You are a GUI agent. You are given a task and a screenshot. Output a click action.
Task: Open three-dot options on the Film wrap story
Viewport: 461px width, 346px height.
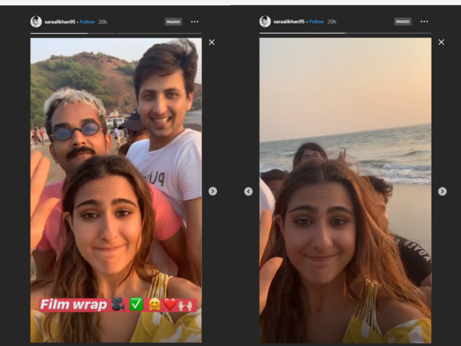pyautogui.click(x=195, y=22)
